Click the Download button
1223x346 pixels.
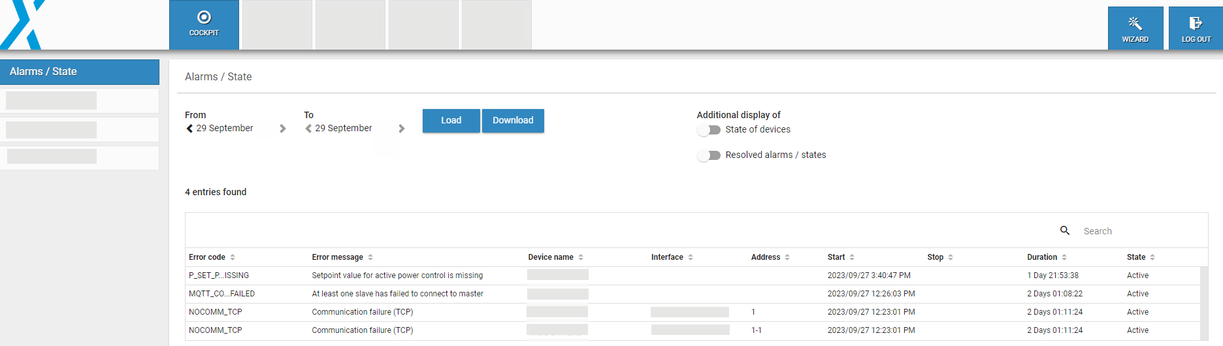click(513, 121)
